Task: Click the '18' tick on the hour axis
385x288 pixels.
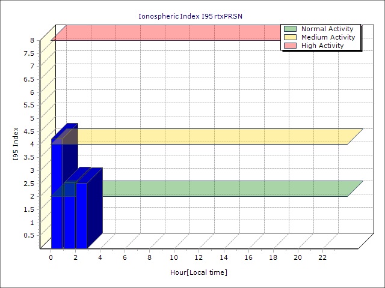Action: [x=273, y=257]
